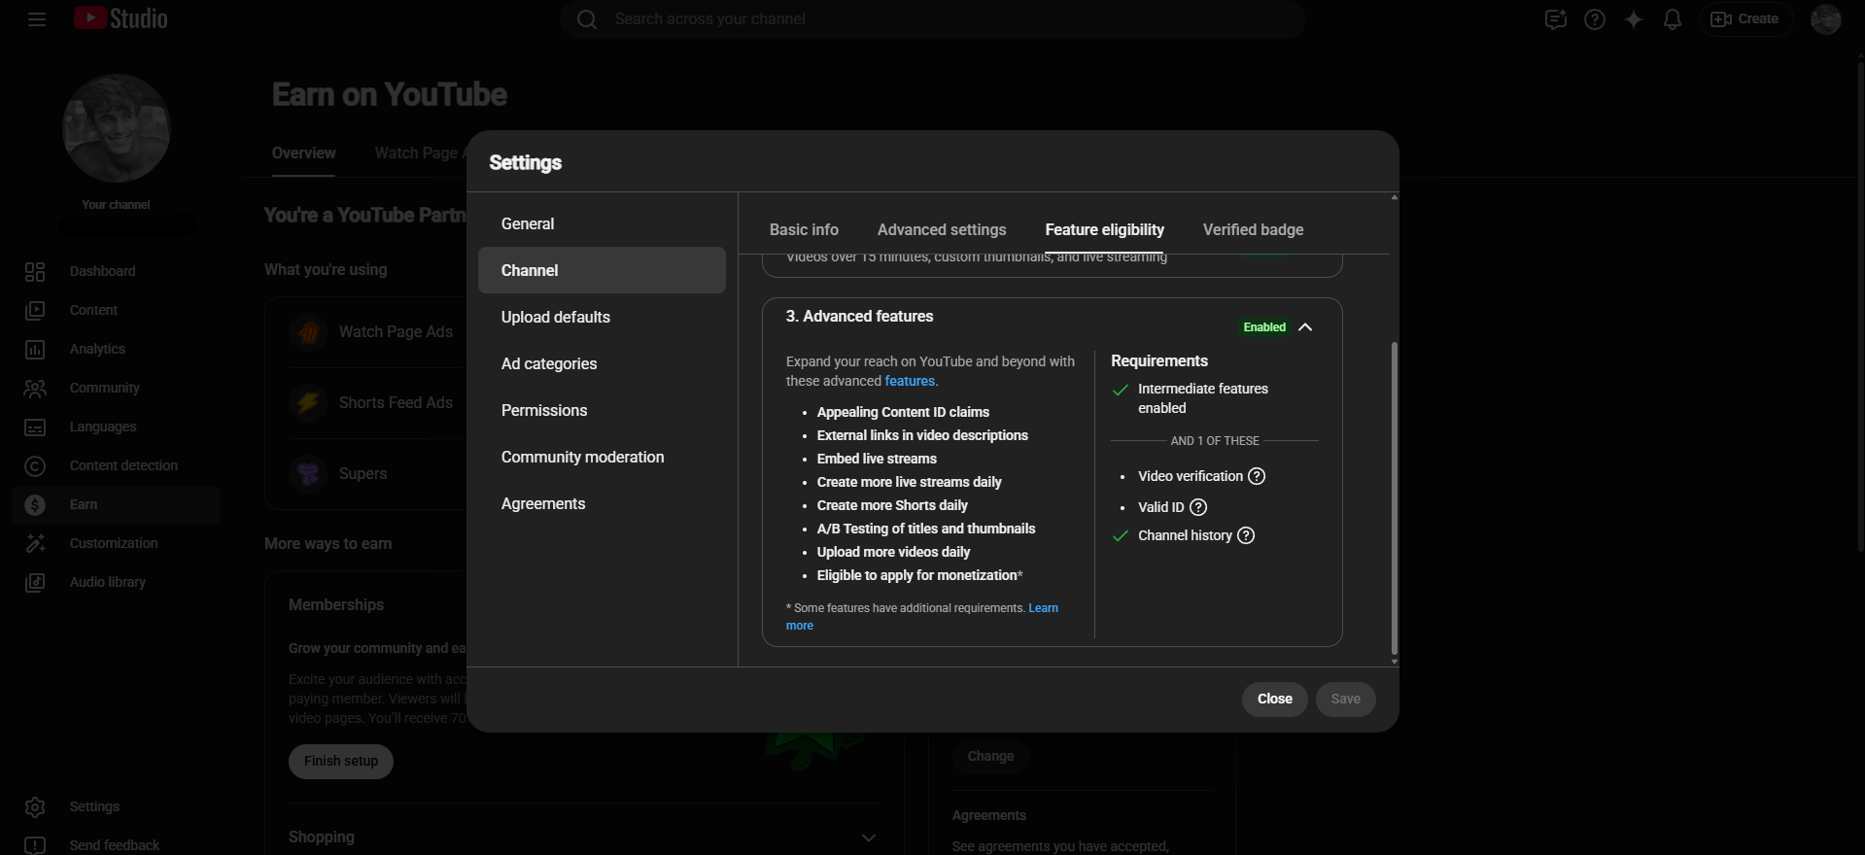Click the Send feedback icon in sidebar
This screenshot has width=1865, height=855.
click(x=35, y=846)
